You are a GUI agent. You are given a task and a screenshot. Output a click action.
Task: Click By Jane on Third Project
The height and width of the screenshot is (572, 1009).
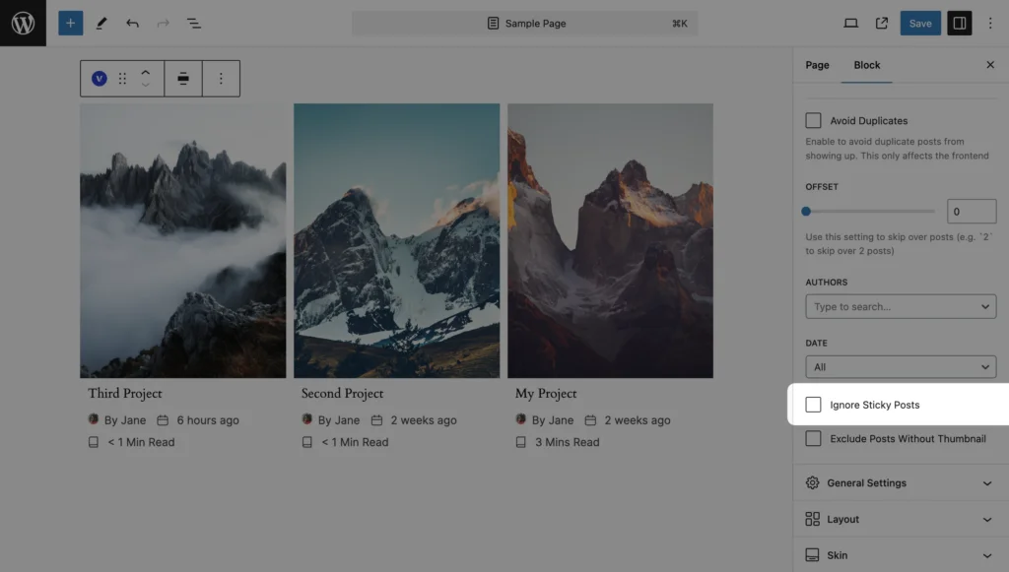click(x=125, y=420)
